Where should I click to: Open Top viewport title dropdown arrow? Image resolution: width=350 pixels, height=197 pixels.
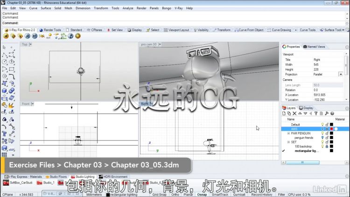[x=31, y=44]
